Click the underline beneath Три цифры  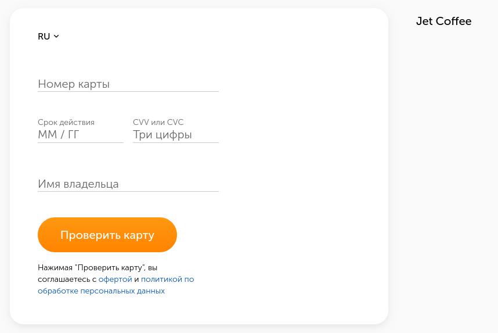pyautogui.click(x=175, y=142)
